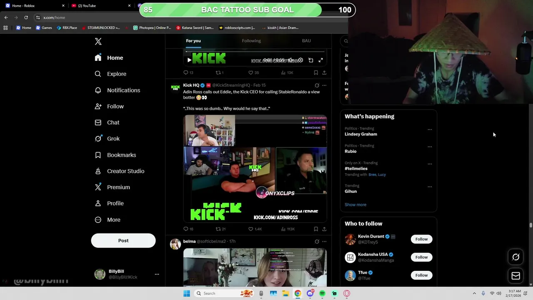The image size is (533, 300).
Task: Share the Adin Ross Kick HQ post
Action: click(x=324, y=229)
